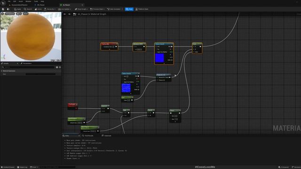Click the orange sphere material preview
The image size is (301, 169).
point(31,37)
